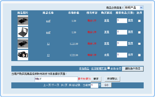Click the camcorder product thumbnail
Image resolution: width=155 pixels, height=97 pixels.
(x=23, y=55)
